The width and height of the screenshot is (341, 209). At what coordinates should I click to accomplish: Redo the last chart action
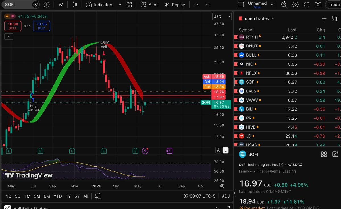[208, 5]
